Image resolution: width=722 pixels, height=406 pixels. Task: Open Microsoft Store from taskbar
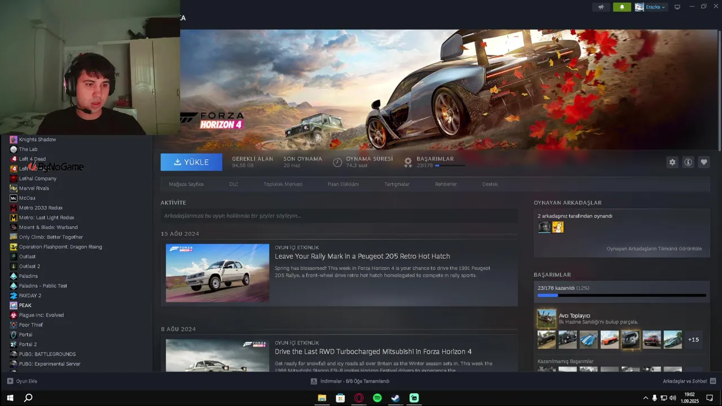(x=340, y=398)
